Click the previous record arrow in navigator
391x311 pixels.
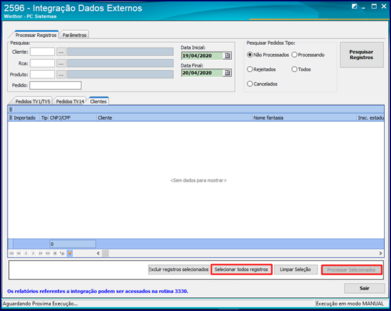click(x=26, y=253)
